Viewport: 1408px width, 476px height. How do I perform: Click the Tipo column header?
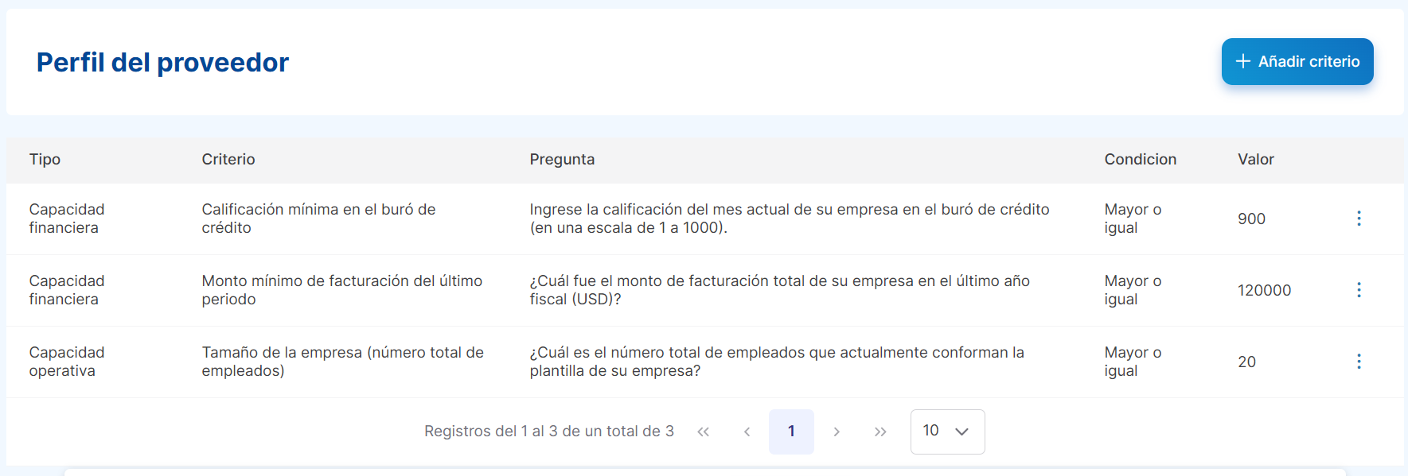(x=45, y=160)
